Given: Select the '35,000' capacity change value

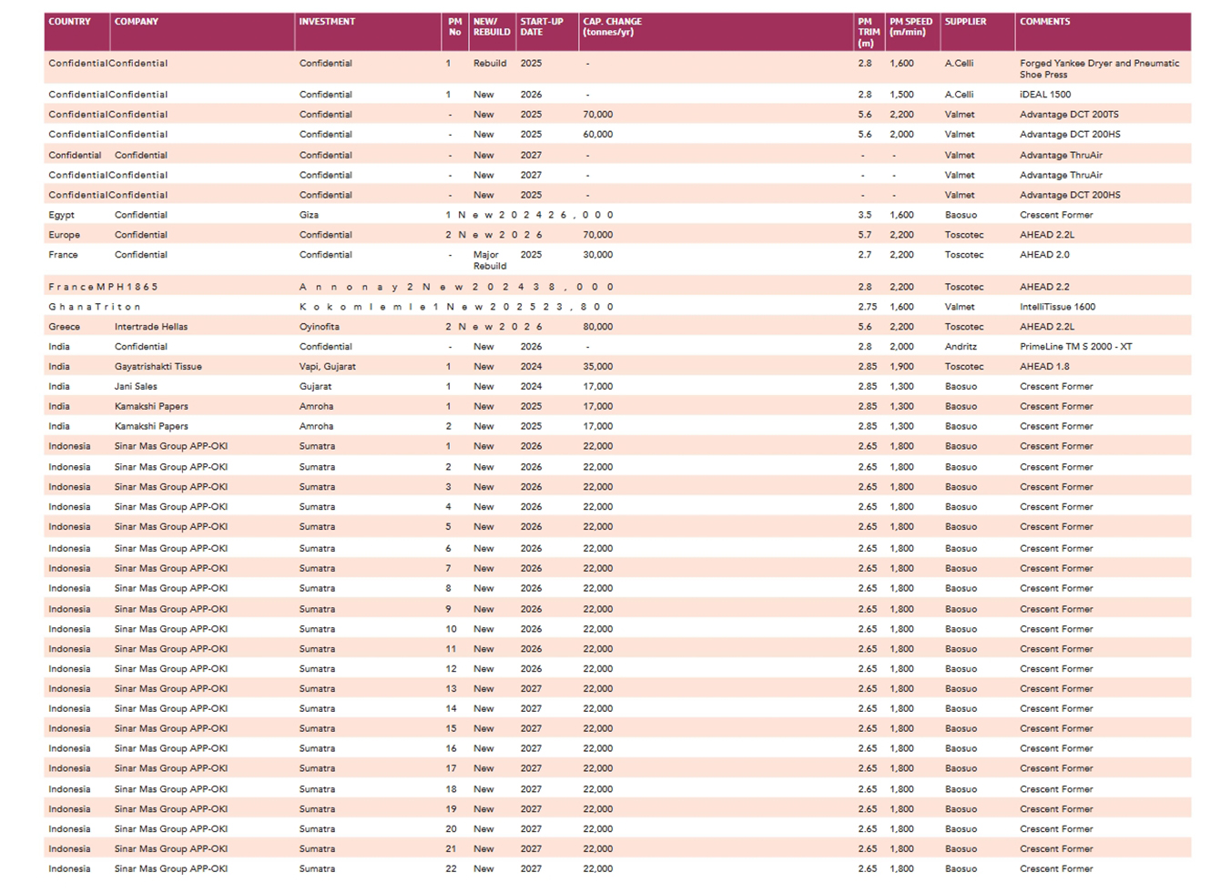Looking at the screenshot, I should point(598,367).
